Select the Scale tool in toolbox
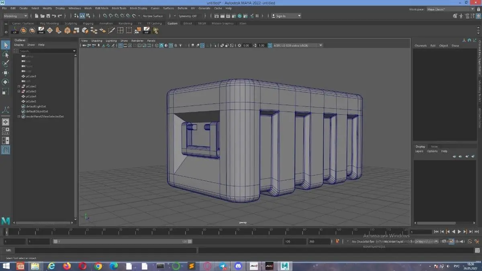 tap(6, 91)
